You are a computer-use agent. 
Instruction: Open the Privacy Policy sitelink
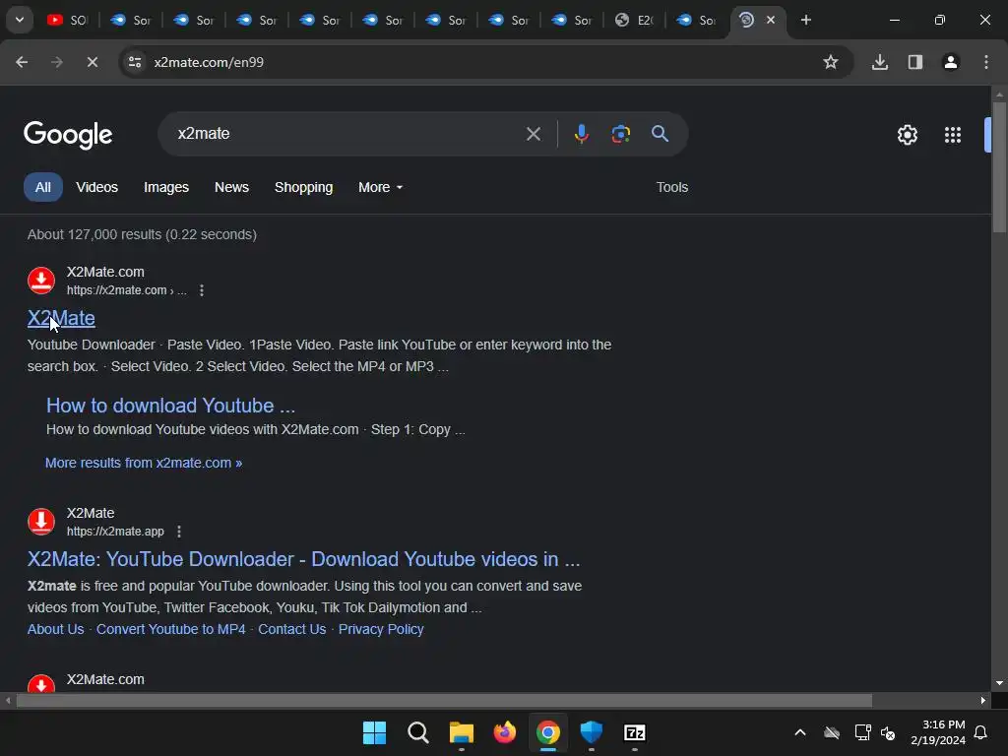(381, 629)
